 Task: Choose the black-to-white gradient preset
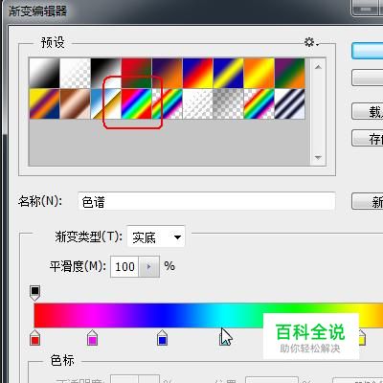point(106,73)
